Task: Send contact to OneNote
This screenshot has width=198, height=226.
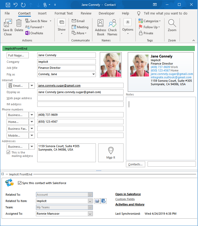Action: [34, 33]
